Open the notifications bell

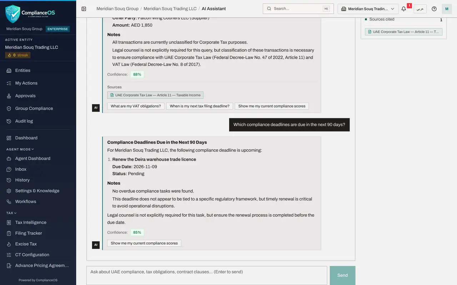pos(404,9)
